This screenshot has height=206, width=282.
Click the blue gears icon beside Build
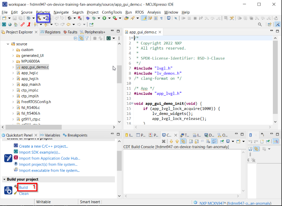[8, 190]
